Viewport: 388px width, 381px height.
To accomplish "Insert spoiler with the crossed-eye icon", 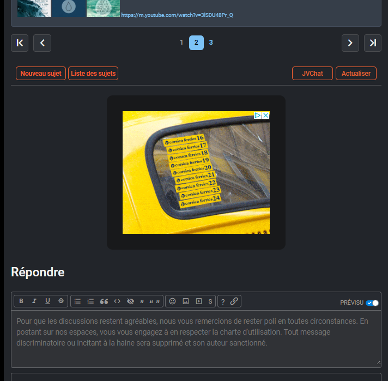I will click(130, 301).
